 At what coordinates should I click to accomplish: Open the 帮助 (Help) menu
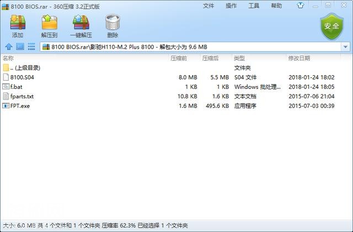(276, 6)
